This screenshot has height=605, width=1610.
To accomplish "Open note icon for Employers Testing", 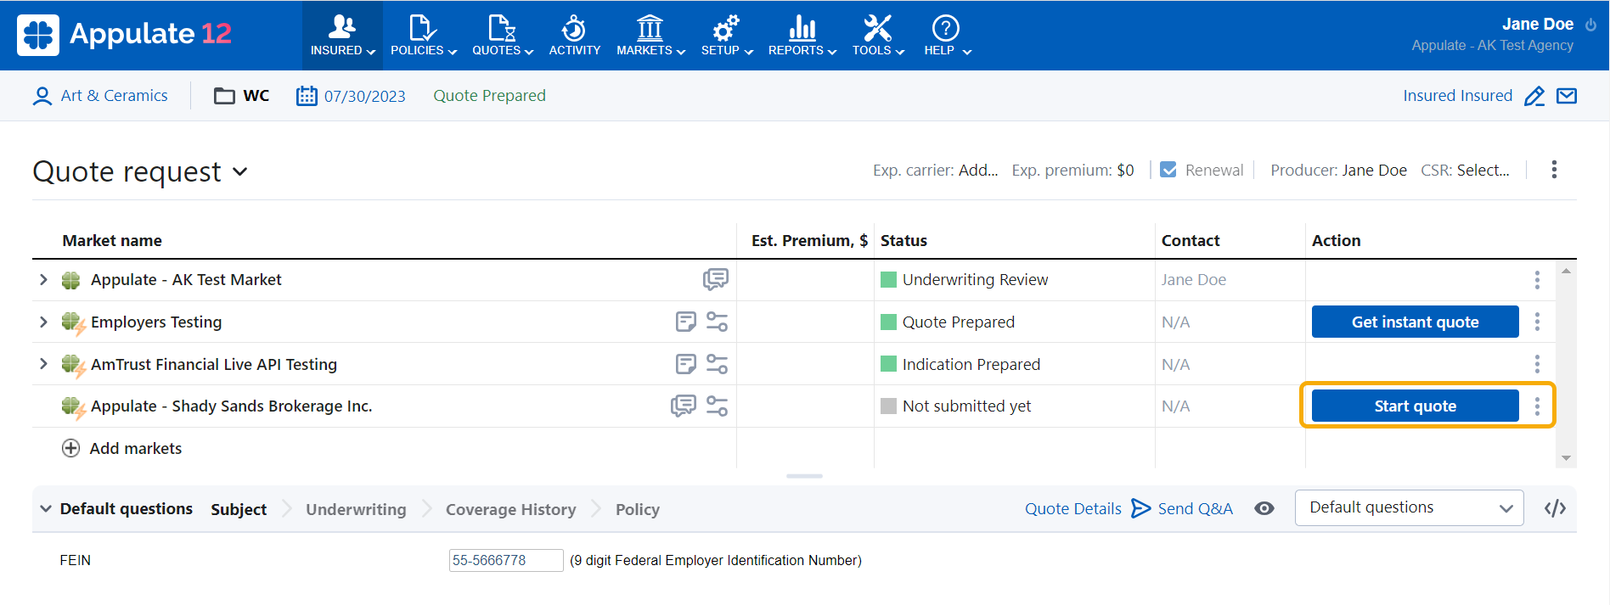I will (685, 322).
